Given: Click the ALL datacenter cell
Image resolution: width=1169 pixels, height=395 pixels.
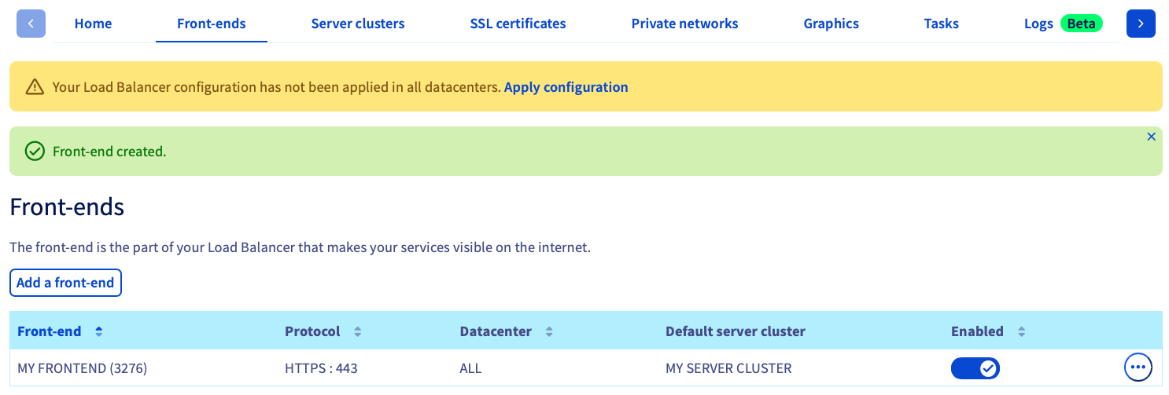Looking at the screenshot, I should pos(470,368).
